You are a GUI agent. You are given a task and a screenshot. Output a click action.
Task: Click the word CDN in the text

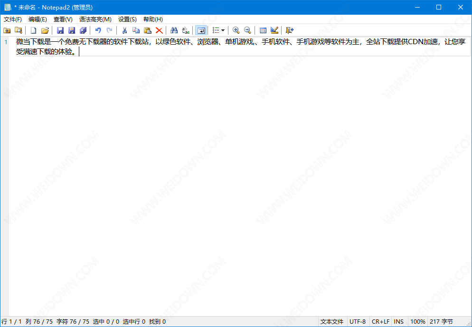point(415,42)
